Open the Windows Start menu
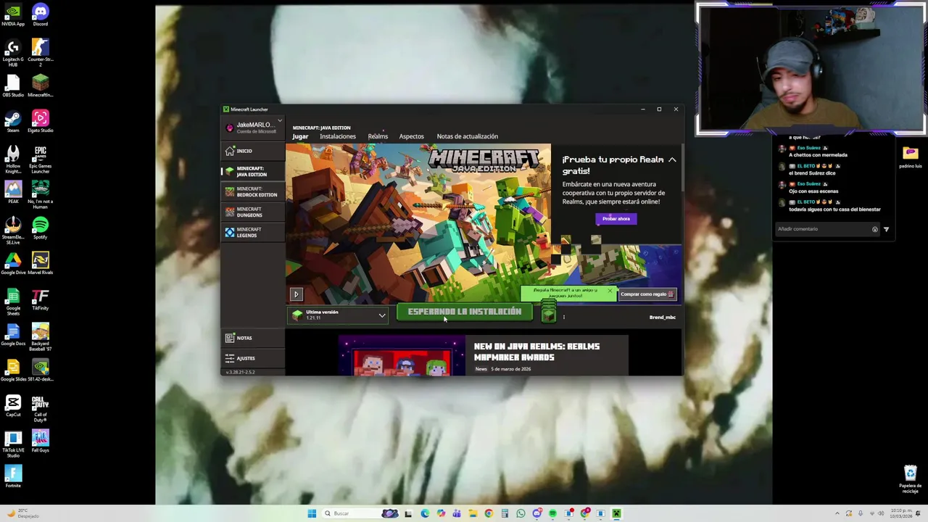The width and height of the screenshot is (928, 522). click(x=312, y=513)
